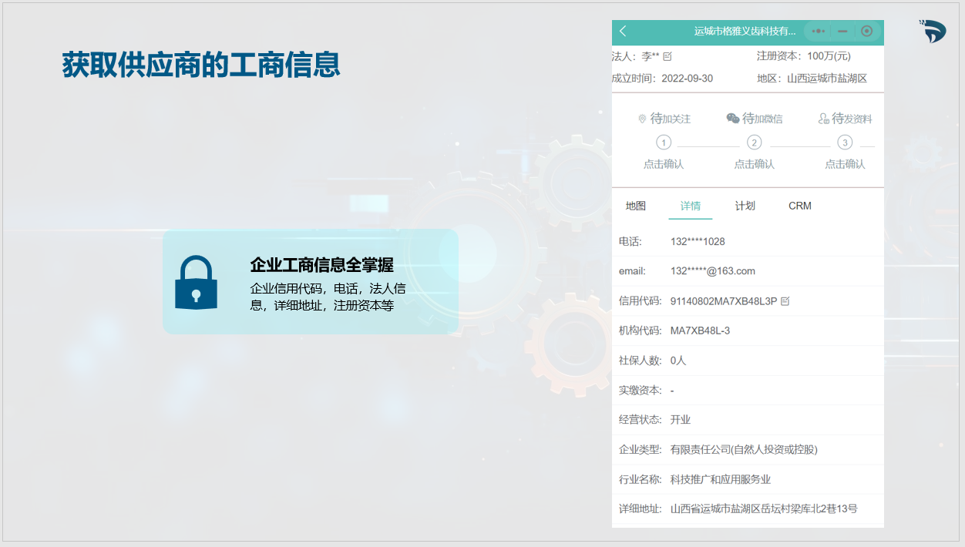Click the edit icon beside credit code
The image size is (965, 547).
(x=785, y=301)
